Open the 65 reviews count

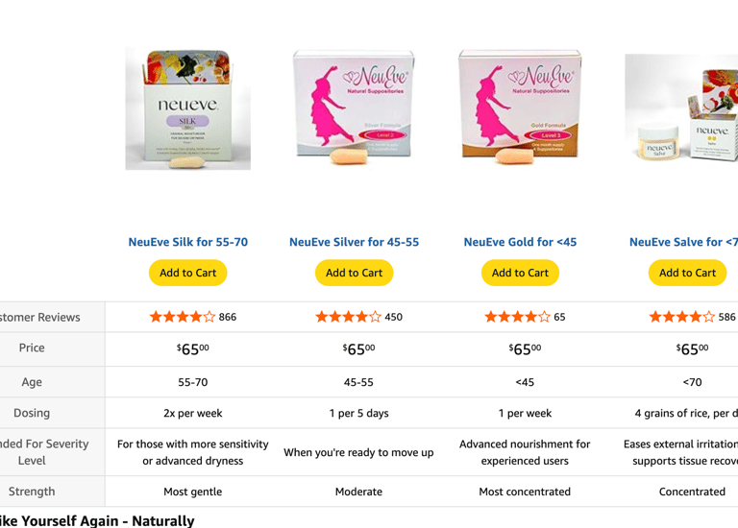click(x=559, y=318)
